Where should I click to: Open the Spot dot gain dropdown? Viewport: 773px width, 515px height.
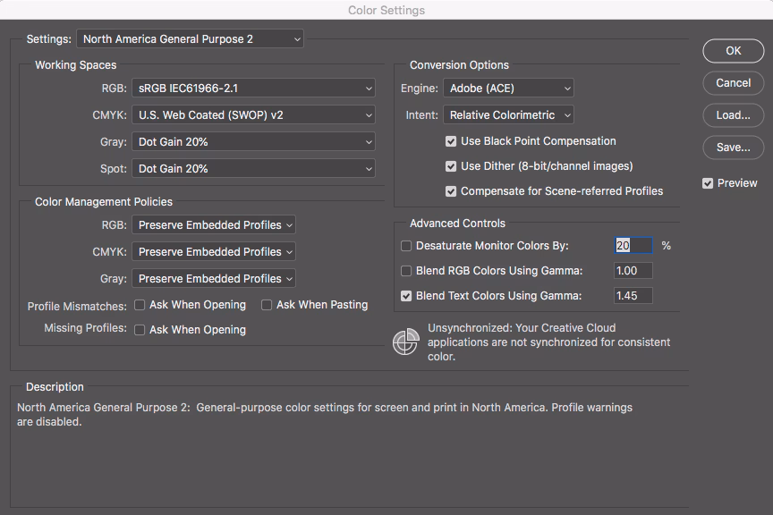(x=253, y=168)
